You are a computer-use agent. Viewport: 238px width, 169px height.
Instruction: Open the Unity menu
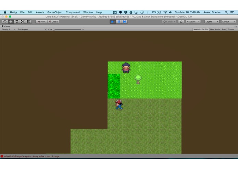(x=13, y=12)
